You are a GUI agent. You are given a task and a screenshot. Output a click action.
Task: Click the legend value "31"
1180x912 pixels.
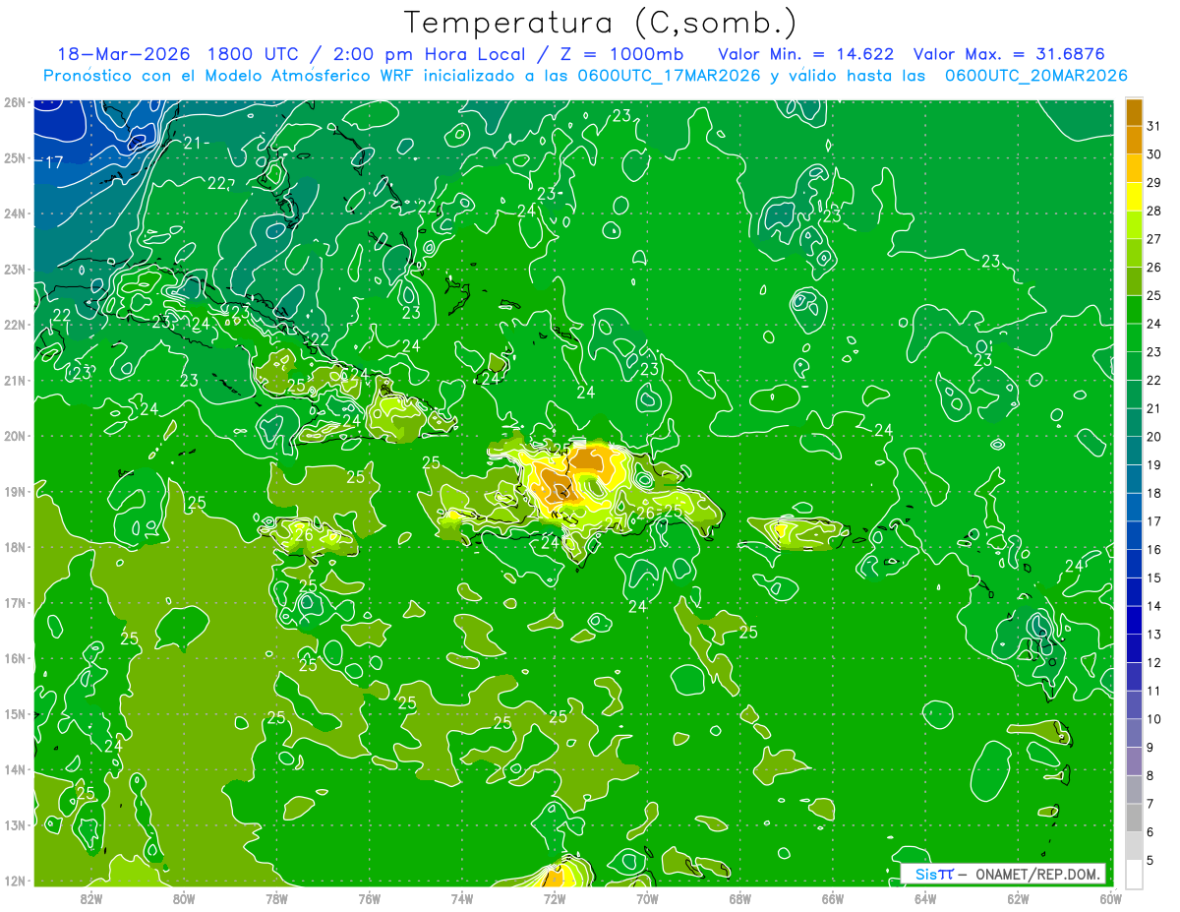pyautogui.click(x=1154, y=125)
